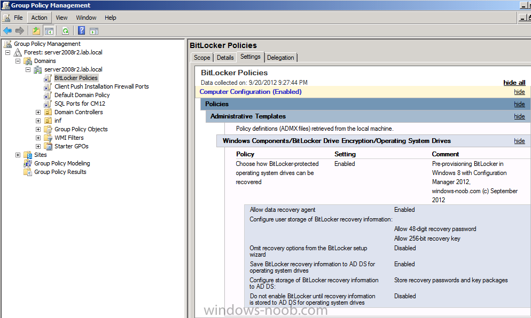Open the Help menu
Screen dimensions: 531x318
click(111, 18)
